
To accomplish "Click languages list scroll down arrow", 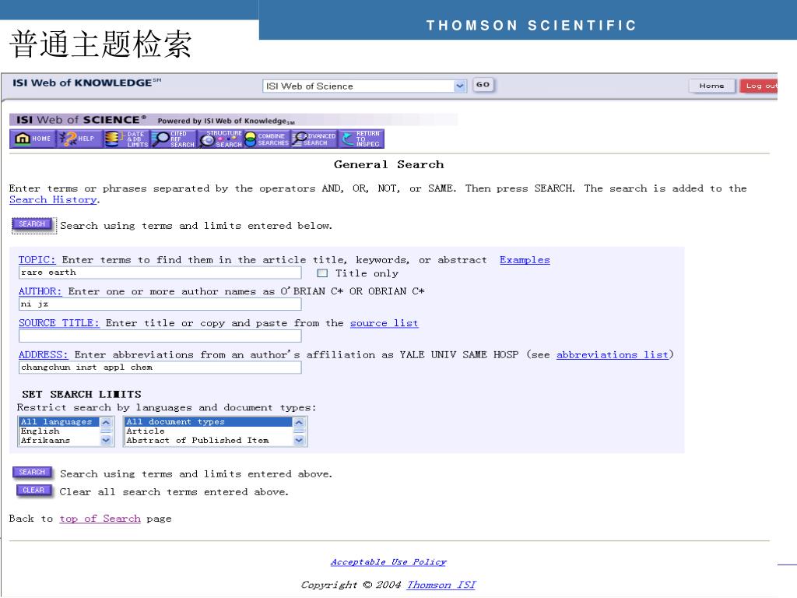I will point(106,441).
